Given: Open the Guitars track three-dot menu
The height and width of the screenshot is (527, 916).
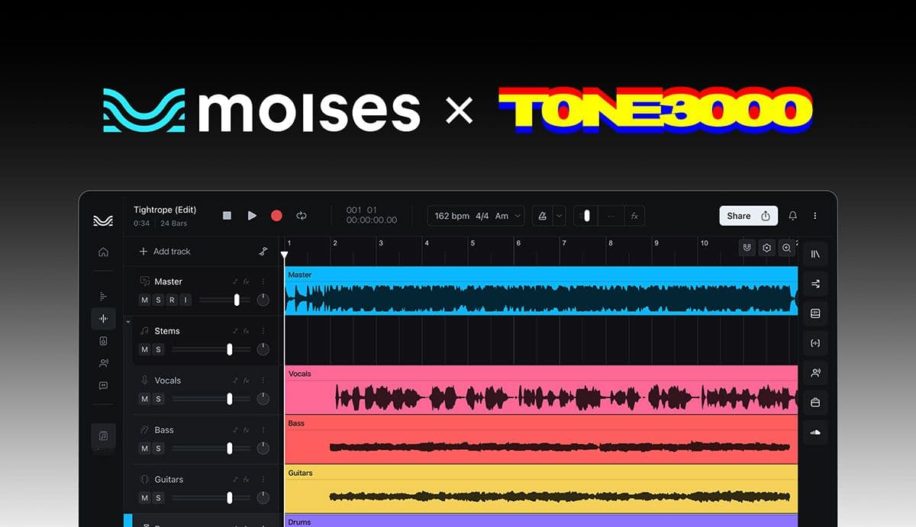Looking at the screenshot, I should (263, 480).
